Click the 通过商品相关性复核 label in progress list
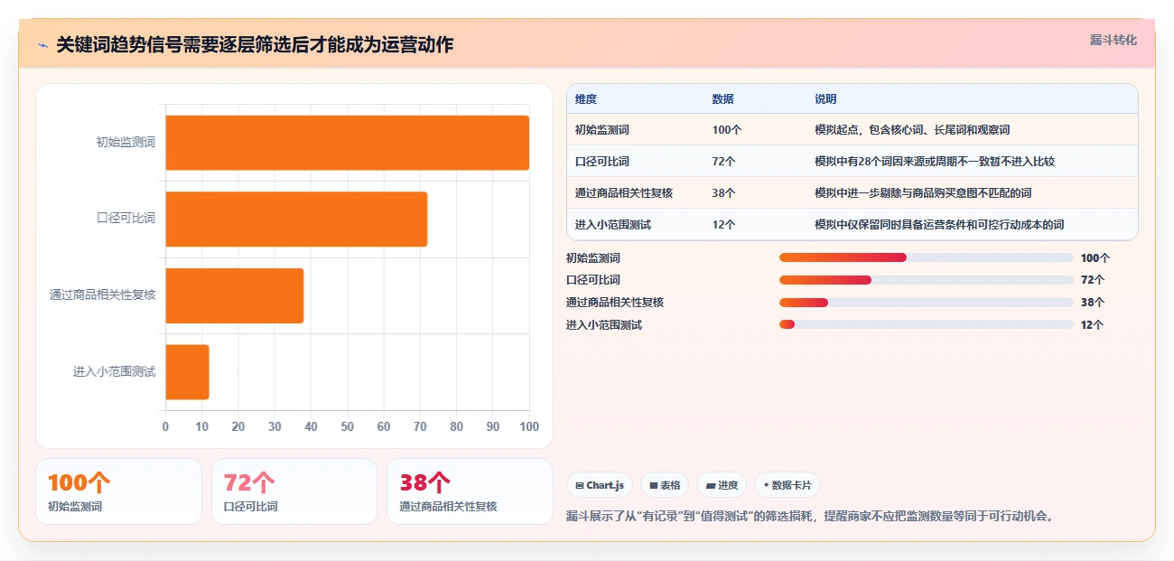Screen dimensions: 1174x561 pyautogui.click(x=615, y=303)
